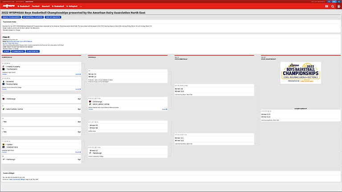Open Preview link for Brockport game
Image resolution: width=342 pixels, height=192 pixels.
(x=4, y=89)
